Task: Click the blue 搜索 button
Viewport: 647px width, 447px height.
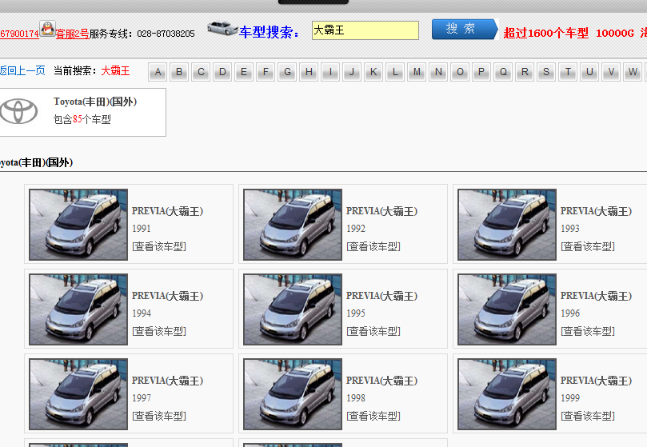Action: 465,30
